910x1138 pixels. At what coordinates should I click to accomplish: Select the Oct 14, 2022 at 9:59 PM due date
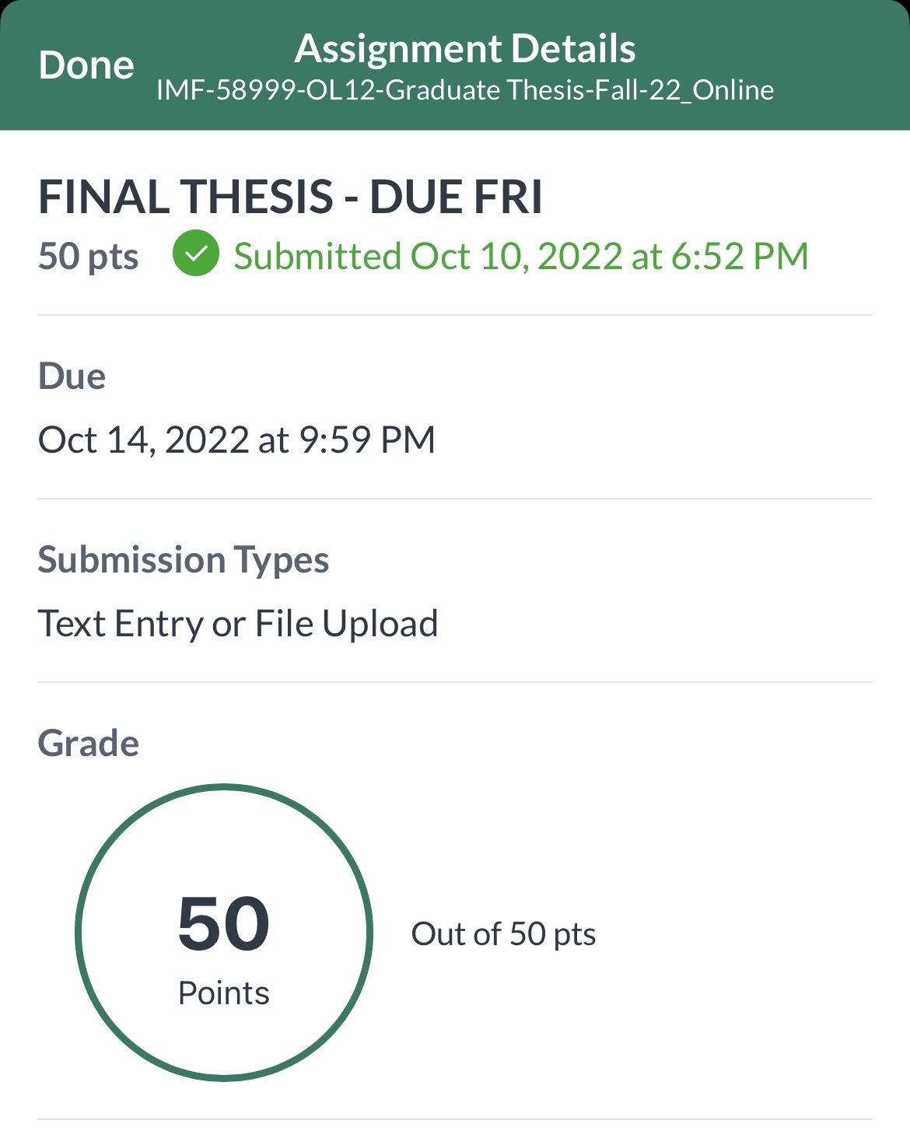[236, 440]
